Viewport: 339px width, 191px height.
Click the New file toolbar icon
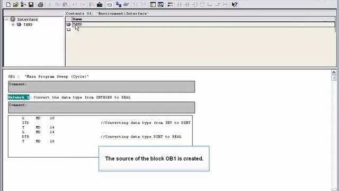pos(8,5)
